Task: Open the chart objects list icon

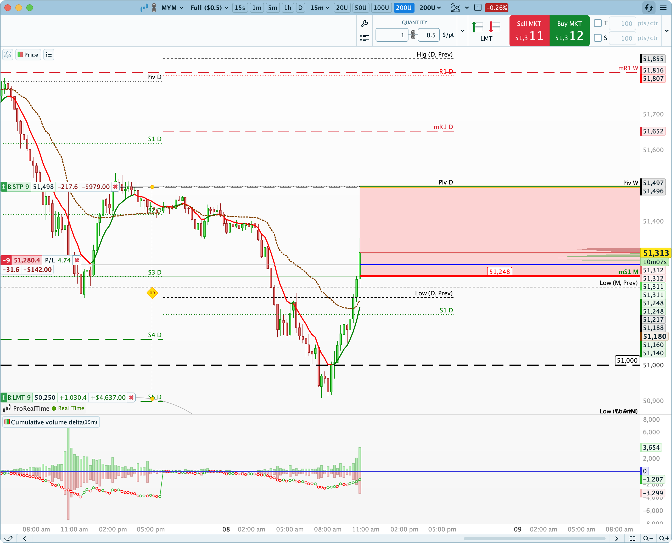Action: pyautogui.click(x=49, y=55)
